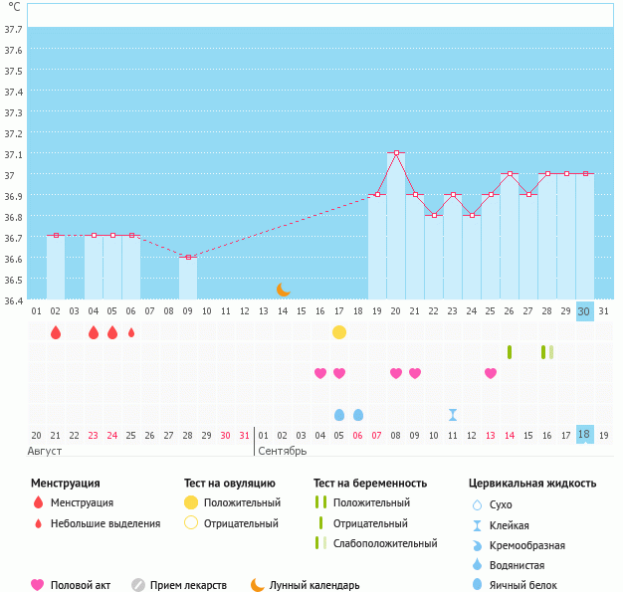Click the pink heart on cycle day 25

pyautogui.click(x=491, y=373)
